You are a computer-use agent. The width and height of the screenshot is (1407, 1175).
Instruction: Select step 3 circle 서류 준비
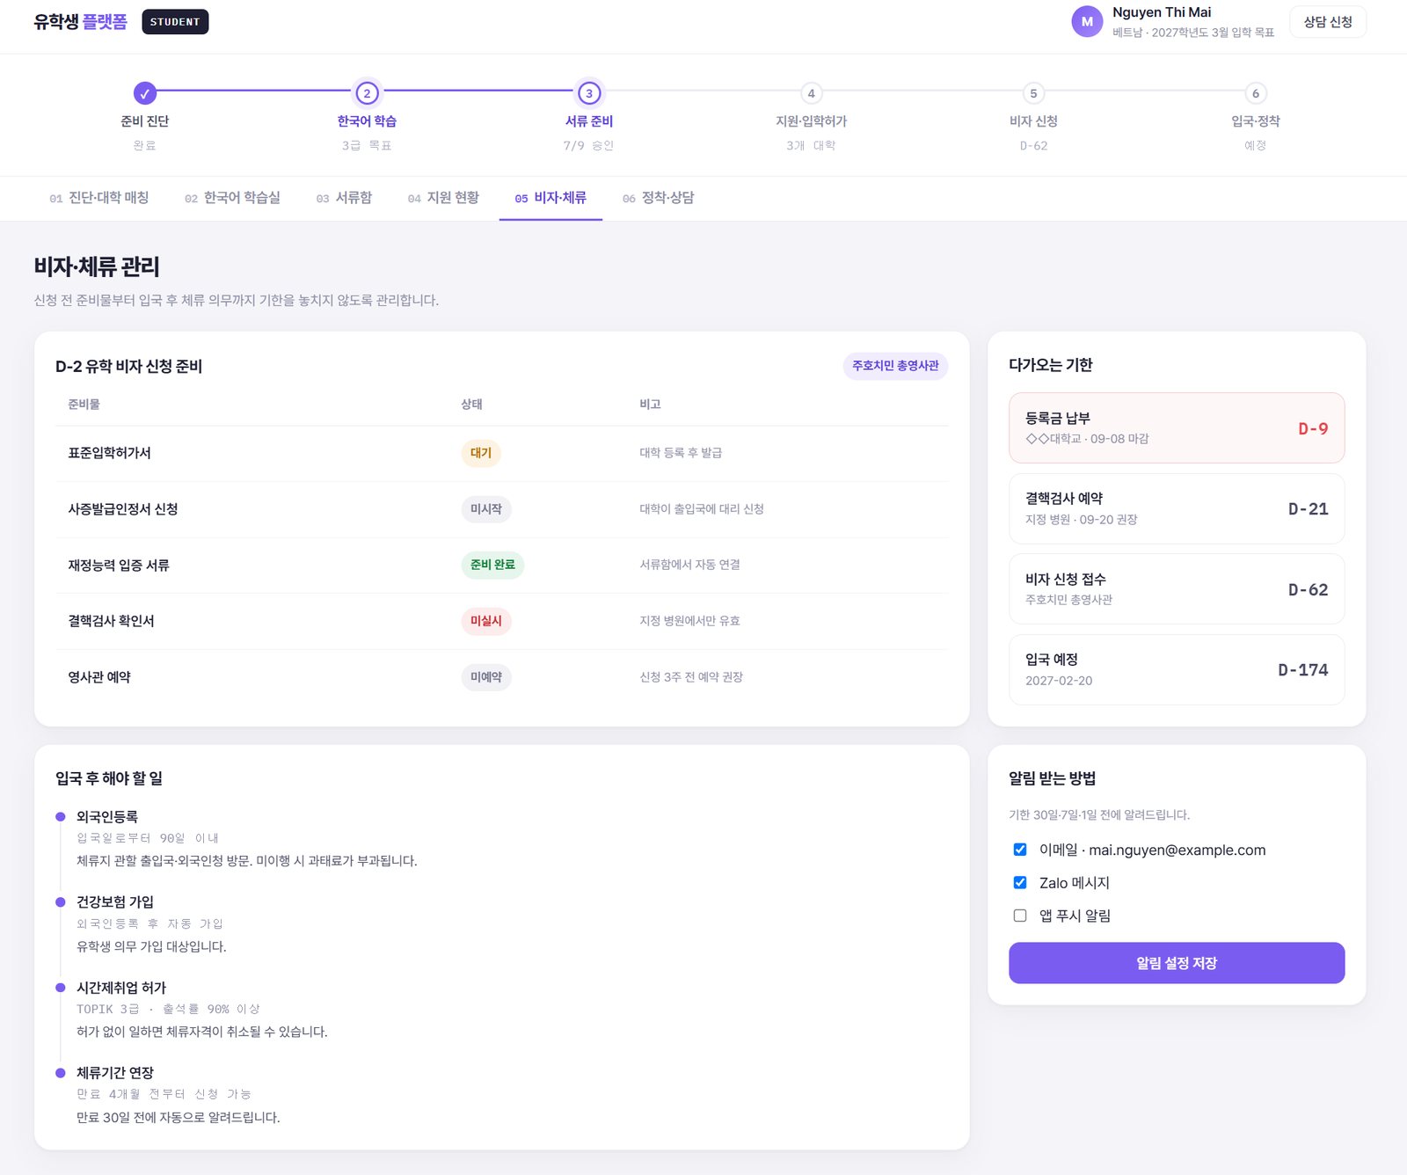[589, 92]
